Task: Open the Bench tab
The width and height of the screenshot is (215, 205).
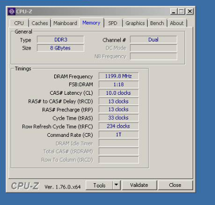Action: [x=157, y=23]
